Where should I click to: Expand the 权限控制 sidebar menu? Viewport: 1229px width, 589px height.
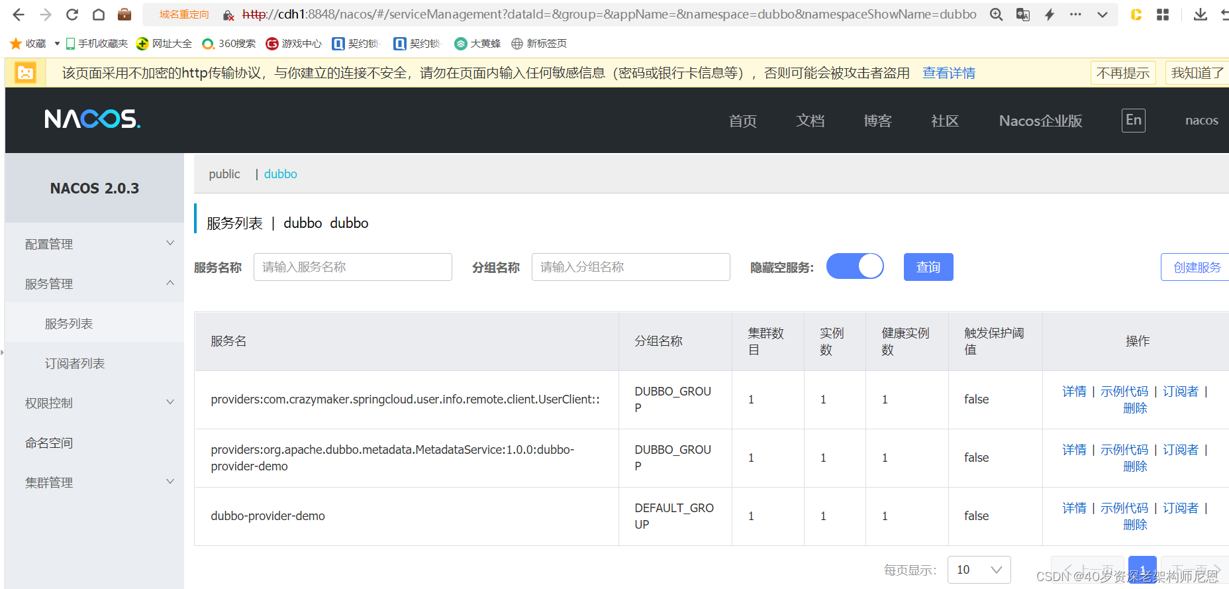pos(95,403)
